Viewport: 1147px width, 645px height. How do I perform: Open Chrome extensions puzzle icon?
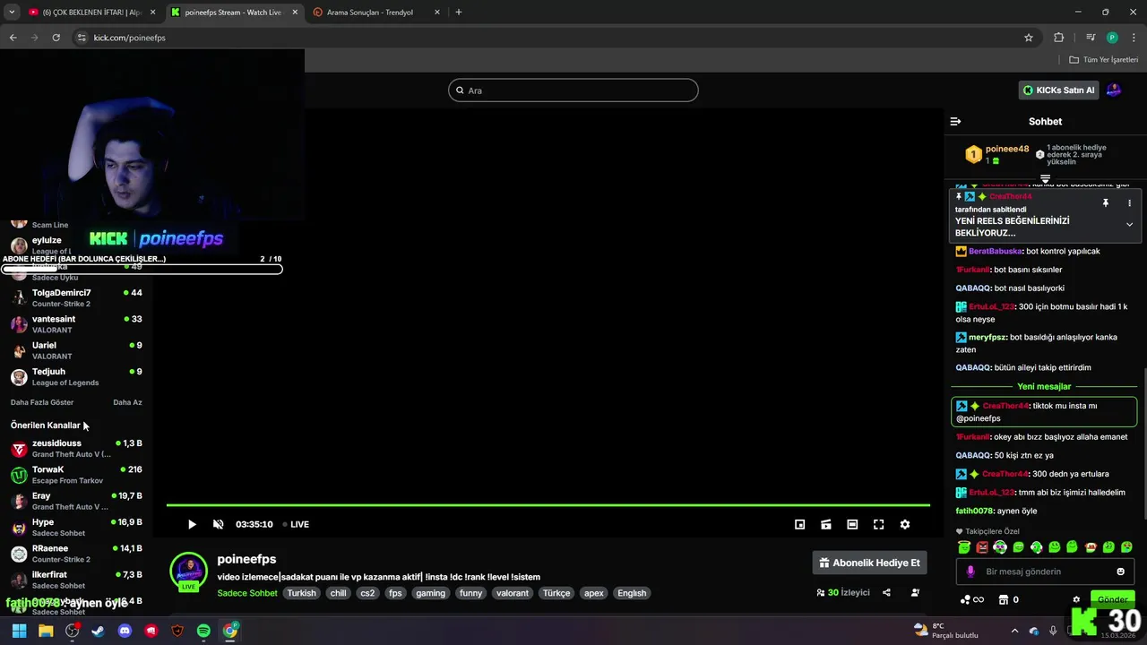pyautogui.click(x=1058, y=38)
